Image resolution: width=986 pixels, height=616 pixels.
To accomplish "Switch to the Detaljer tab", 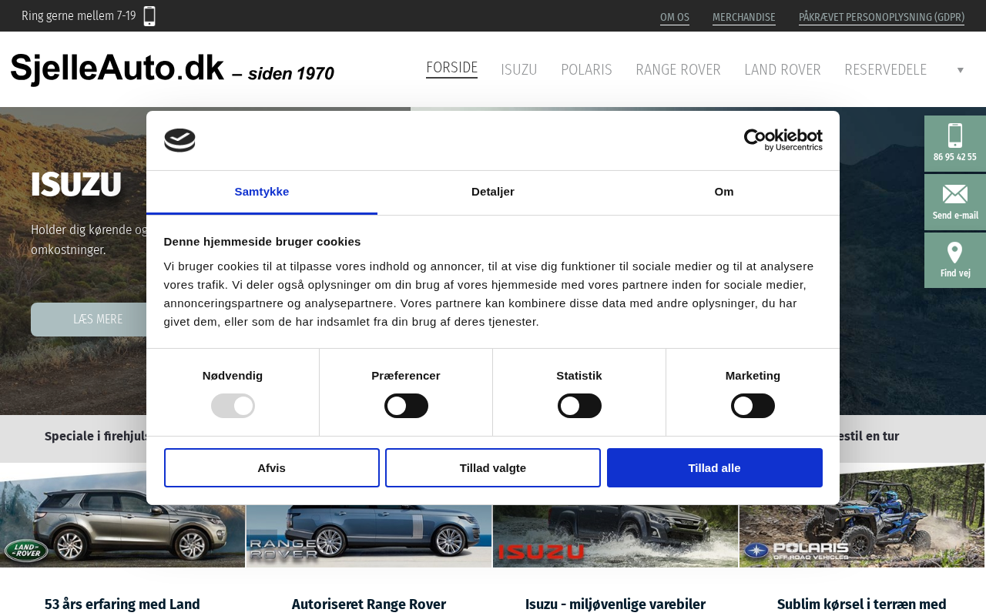I will click(493, 192).
